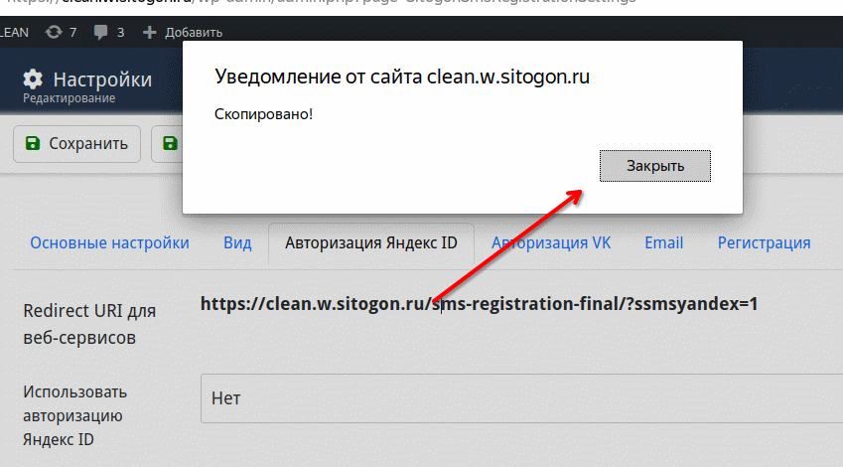Open the Добавить menu in admin bar

[183, 32]
